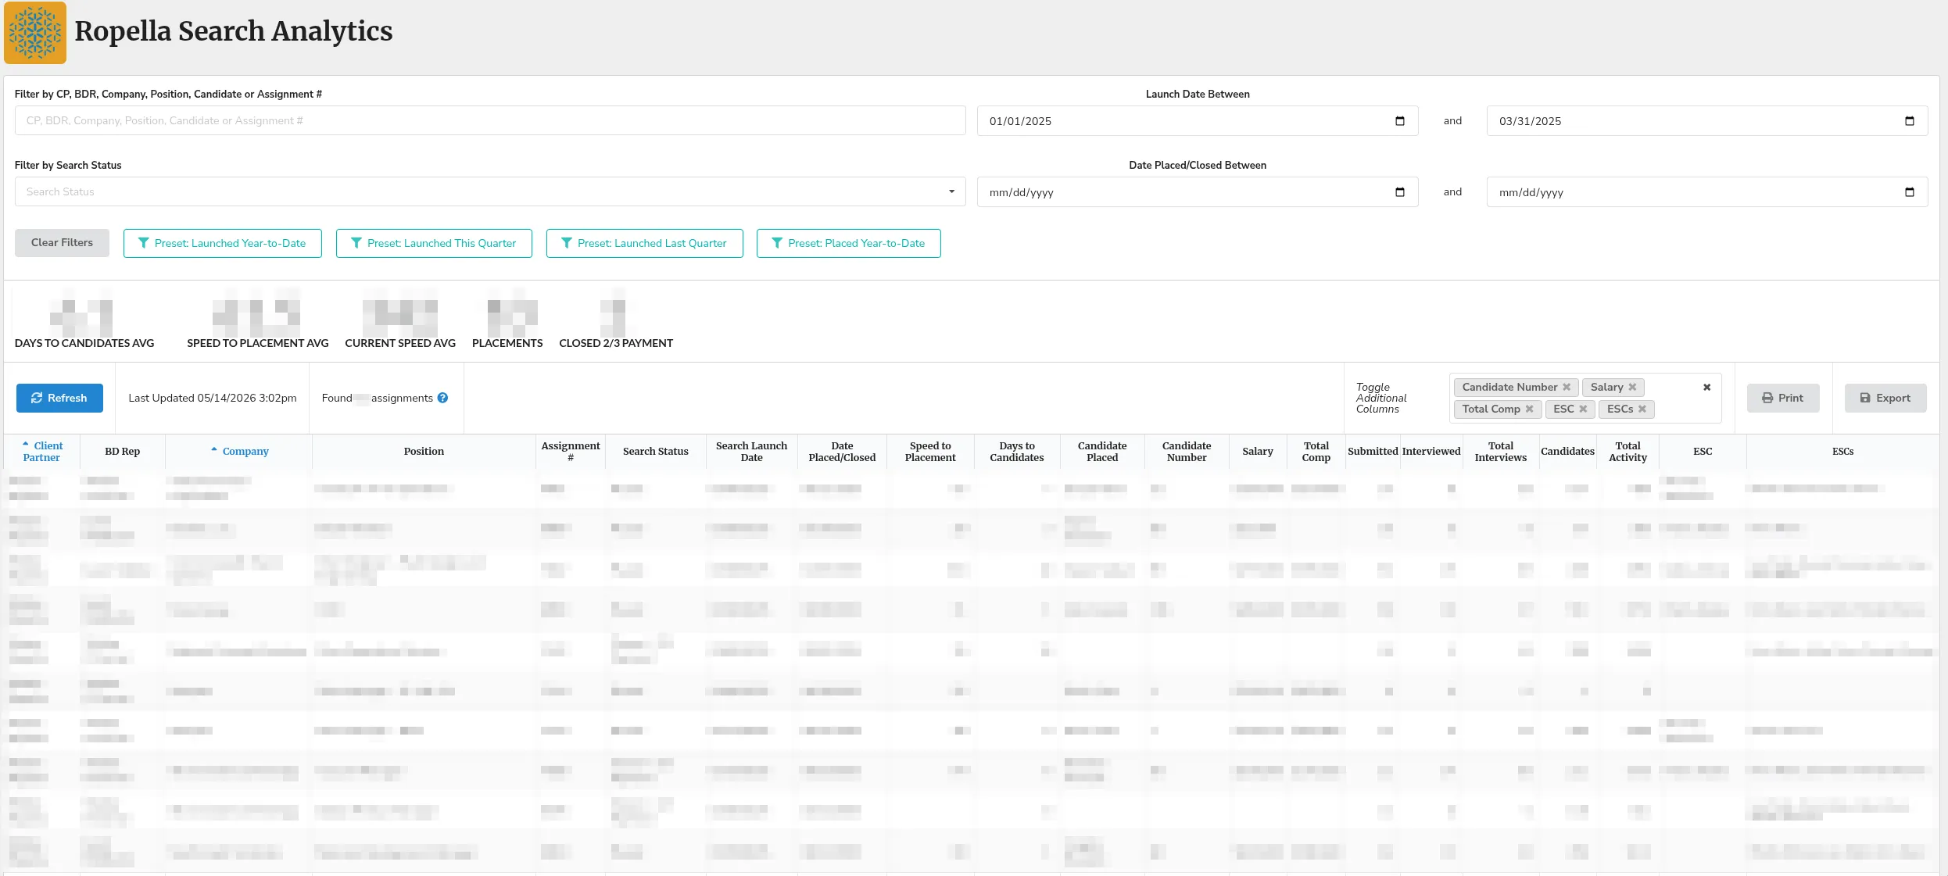Image resolution: width=1948 pixels, height=876 pixels.
Task: Apply Preset: Launched Last Quarter
Action: tap(645, 243)
